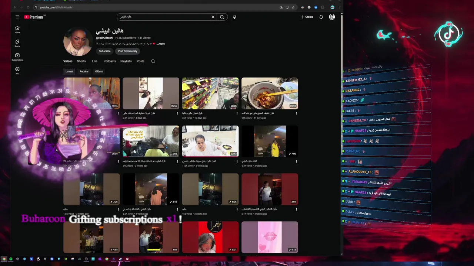474x266 pixels.
Task: Play the 5:06 video thumbnail
Action: click(x=210, y=189)
